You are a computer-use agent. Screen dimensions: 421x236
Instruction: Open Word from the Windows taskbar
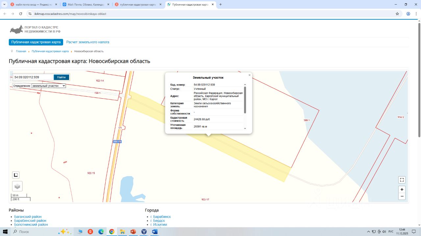(x=155, y=232)
